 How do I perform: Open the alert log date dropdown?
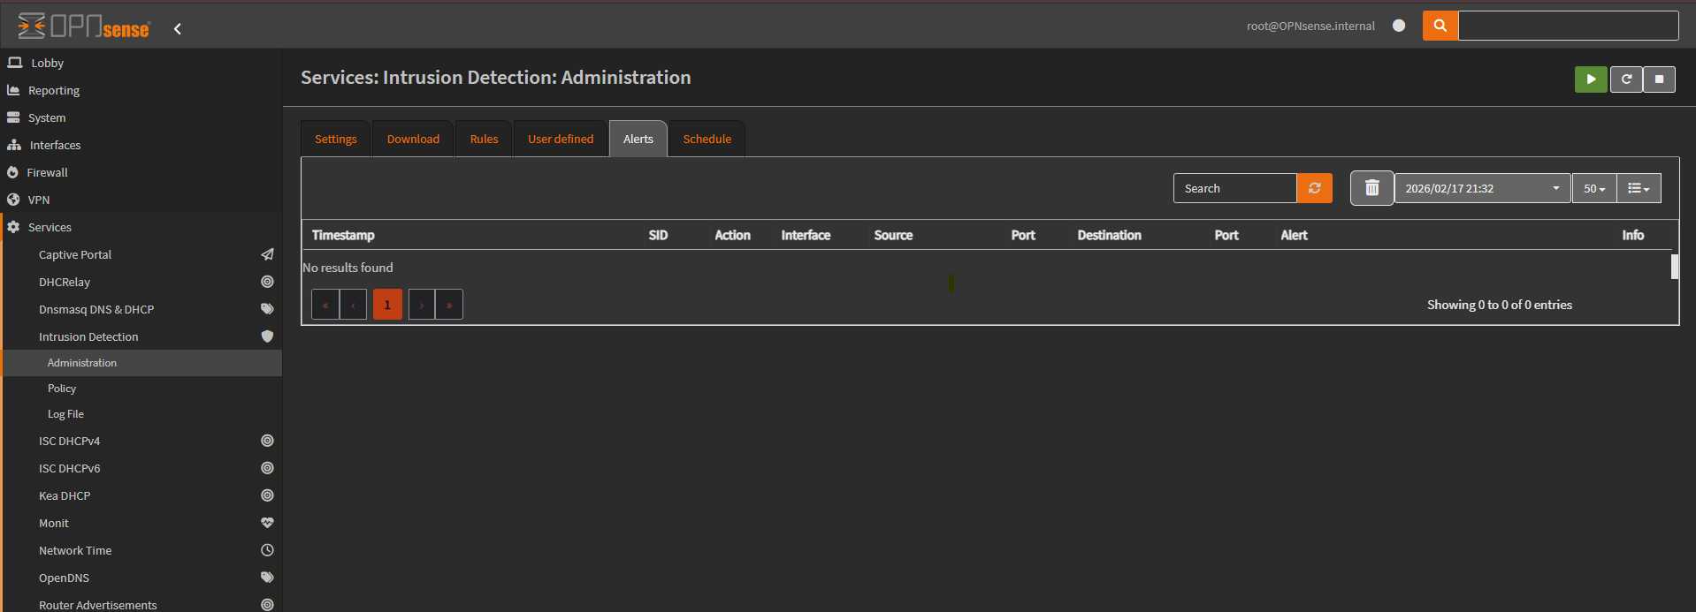(1482, 188)
